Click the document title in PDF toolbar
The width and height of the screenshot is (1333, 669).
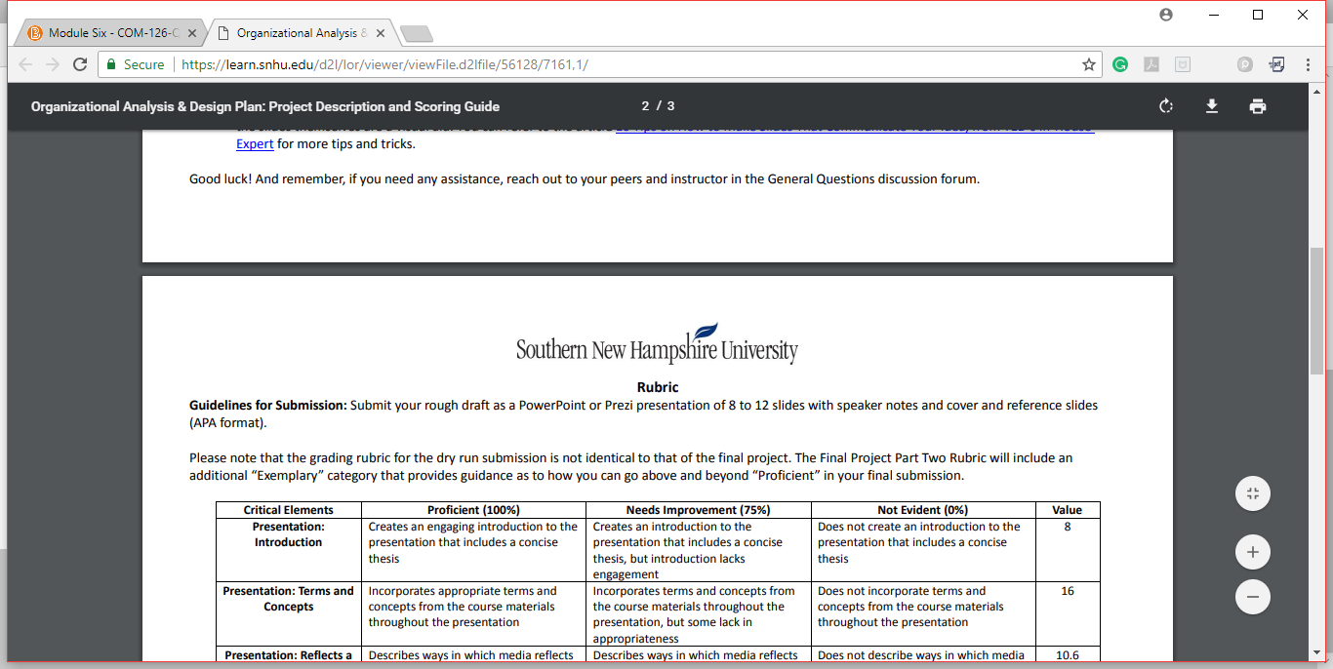click(x=265, y=106)
